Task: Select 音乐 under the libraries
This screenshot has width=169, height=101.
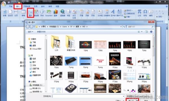Action: 33,72
